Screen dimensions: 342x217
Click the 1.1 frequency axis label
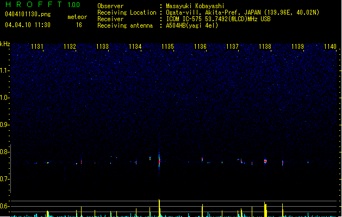5,71
